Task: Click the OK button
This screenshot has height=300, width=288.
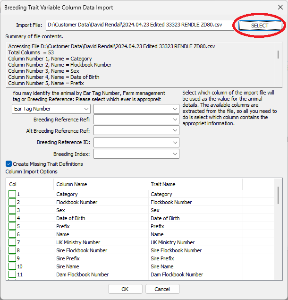Action: [x=125, y=289]
